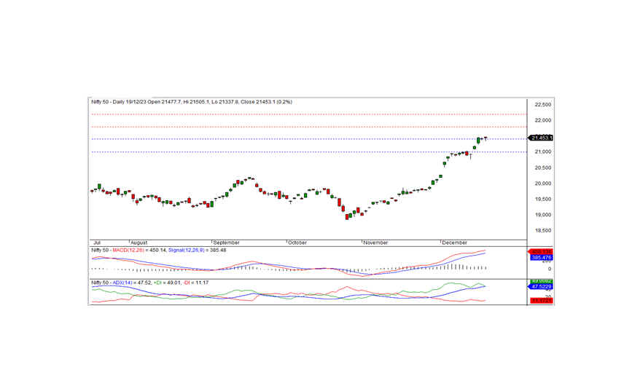Click the December month label on time axis

pos(454,243)
